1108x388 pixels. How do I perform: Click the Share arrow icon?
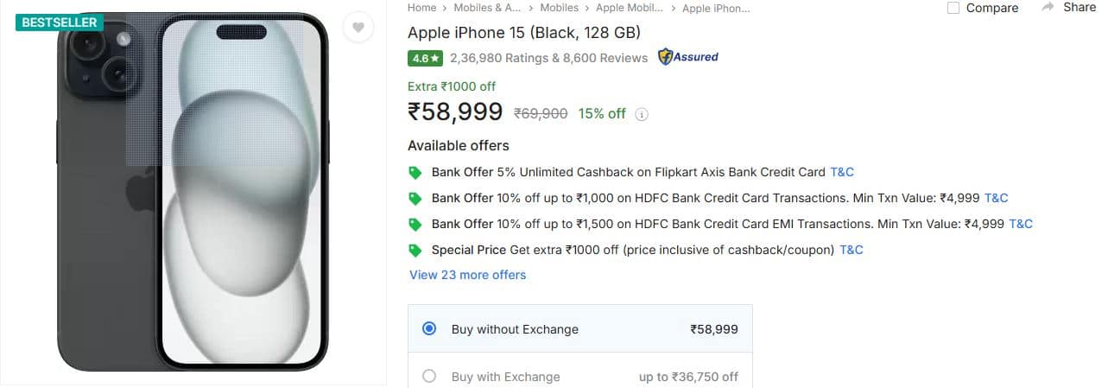(x=1048, y=7)
